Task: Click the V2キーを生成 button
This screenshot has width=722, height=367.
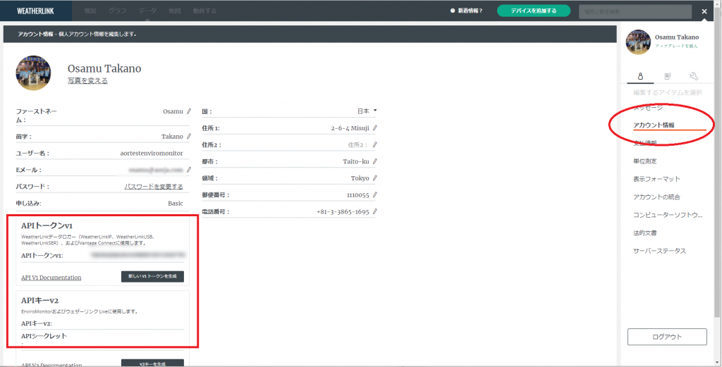Action: [x=152, y=363]
